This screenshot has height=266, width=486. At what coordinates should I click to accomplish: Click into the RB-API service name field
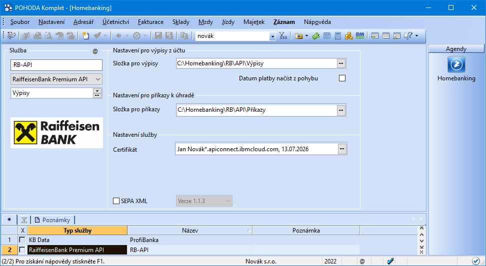[56, 65]
